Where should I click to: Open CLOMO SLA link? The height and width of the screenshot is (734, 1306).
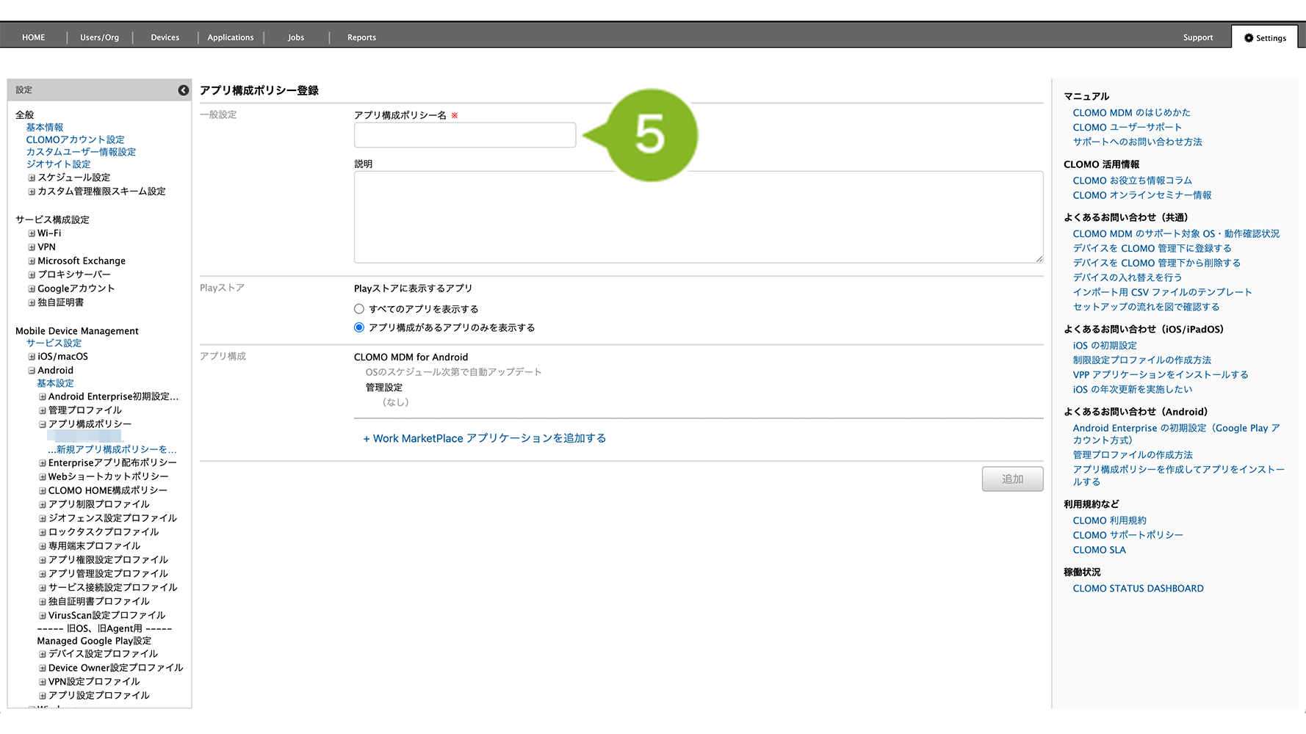1099,550
